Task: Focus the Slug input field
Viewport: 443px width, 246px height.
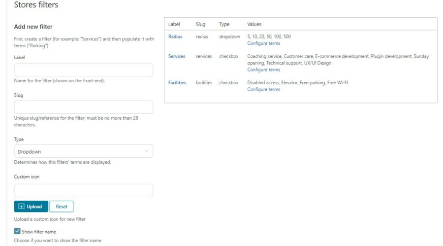Action: (x=84, y=107)
